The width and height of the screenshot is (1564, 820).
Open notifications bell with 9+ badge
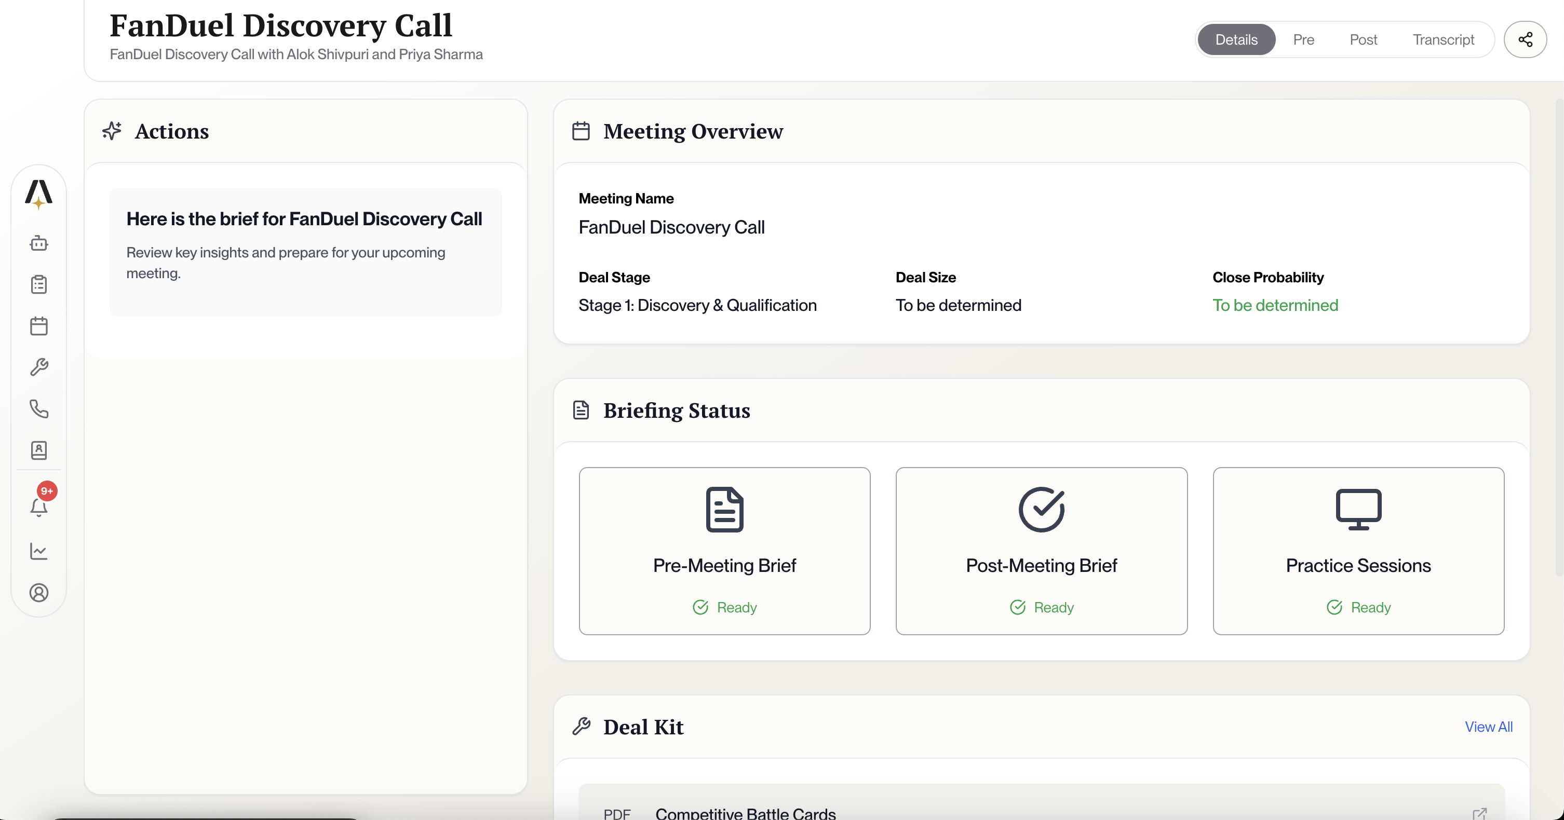[39, 505]
